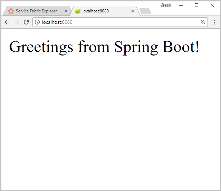Click the Service Fabric Explorer favicon
221x191 pixels.
11,11
